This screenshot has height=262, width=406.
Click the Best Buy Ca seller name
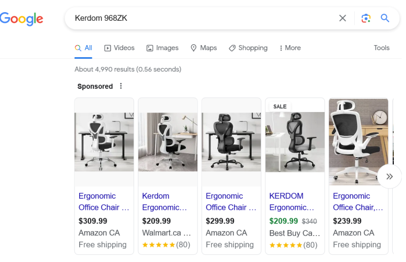295,233
